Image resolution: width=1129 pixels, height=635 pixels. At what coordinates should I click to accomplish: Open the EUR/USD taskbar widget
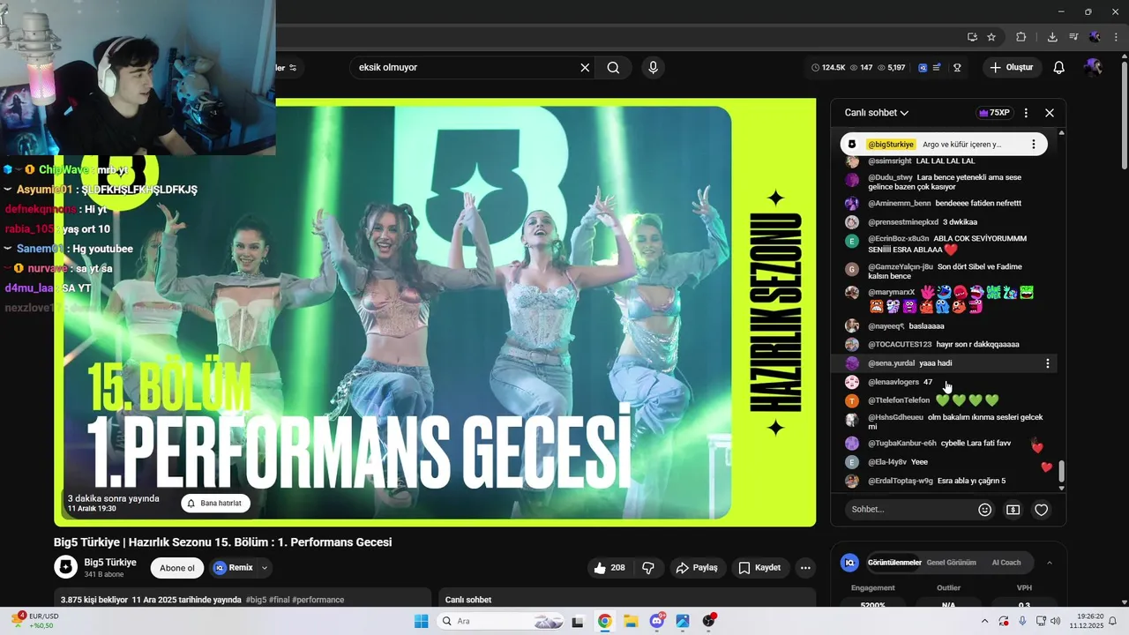pos(35,621)
